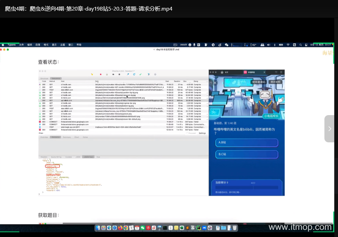Open the Trash in the Dock

click(x=235, y=227)
